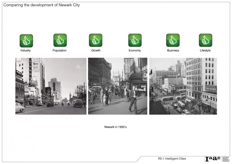Select the Population label

(59, 50)
